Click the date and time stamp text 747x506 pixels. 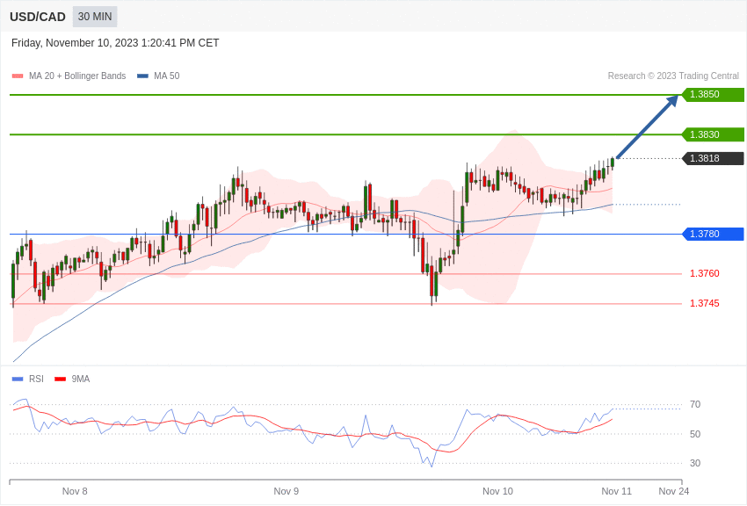click(115, 43)
